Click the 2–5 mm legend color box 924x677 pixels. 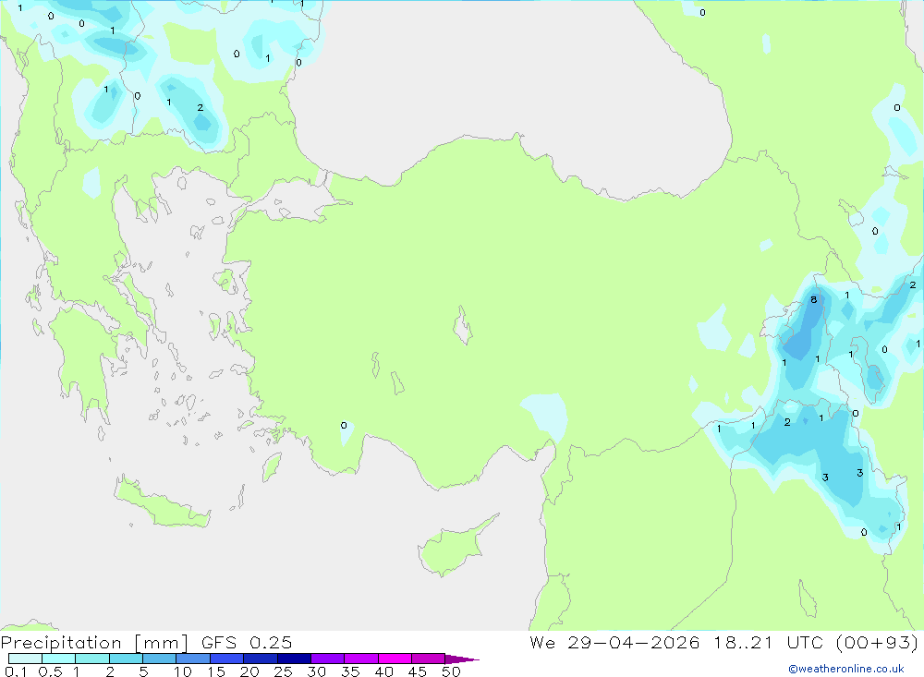pos(126,659)
